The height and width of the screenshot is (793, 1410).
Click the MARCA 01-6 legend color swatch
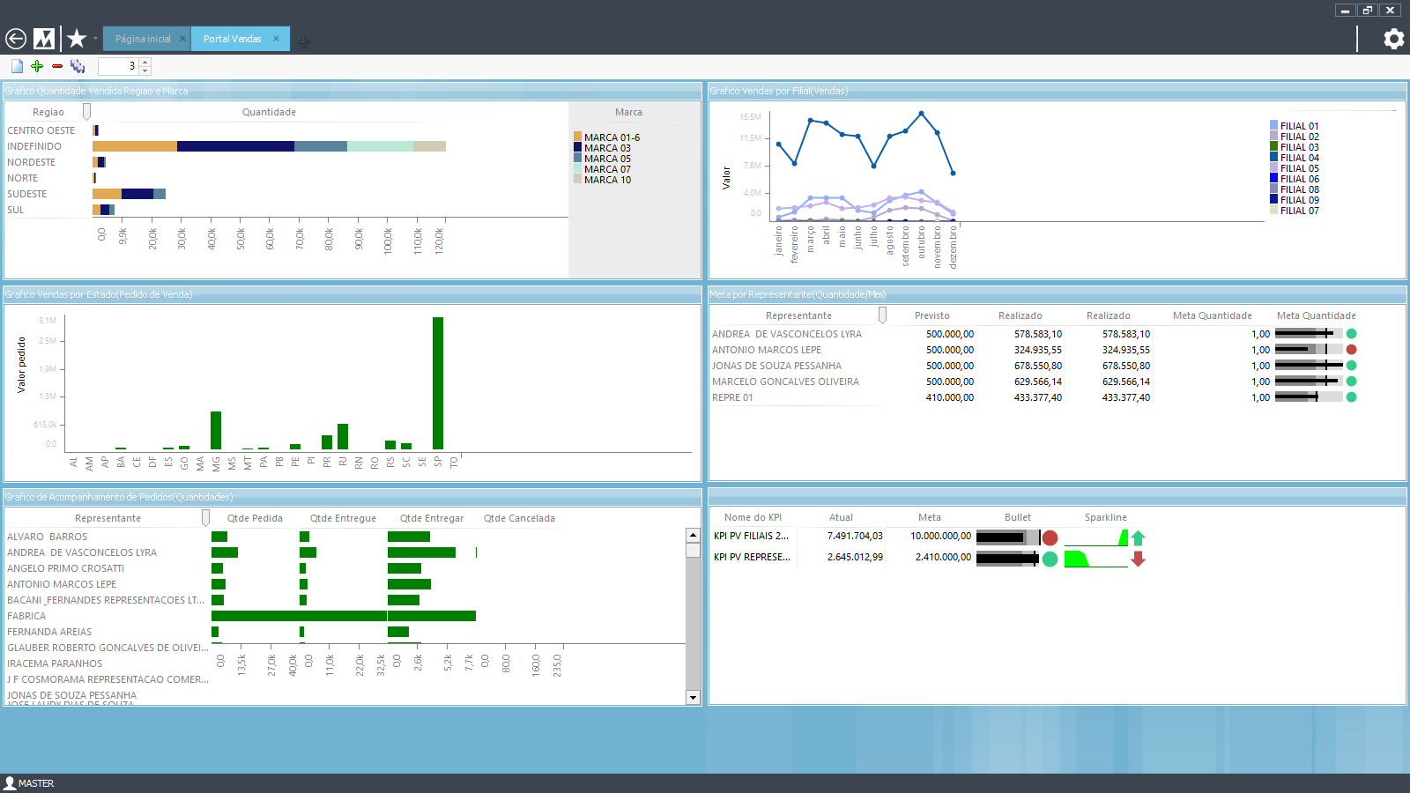578,137
